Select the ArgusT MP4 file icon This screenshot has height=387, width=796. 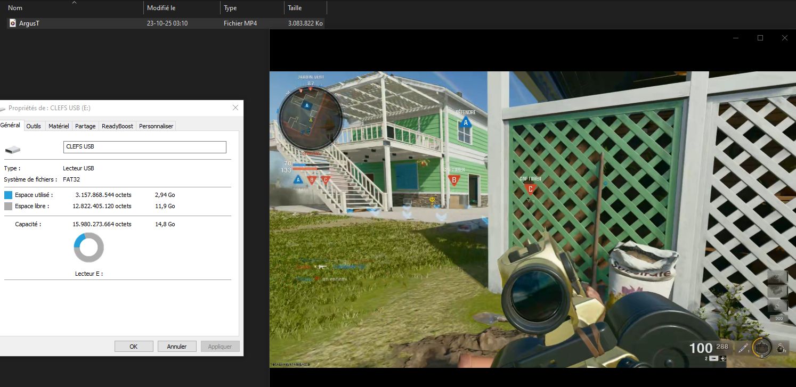[x=13, y=23]
